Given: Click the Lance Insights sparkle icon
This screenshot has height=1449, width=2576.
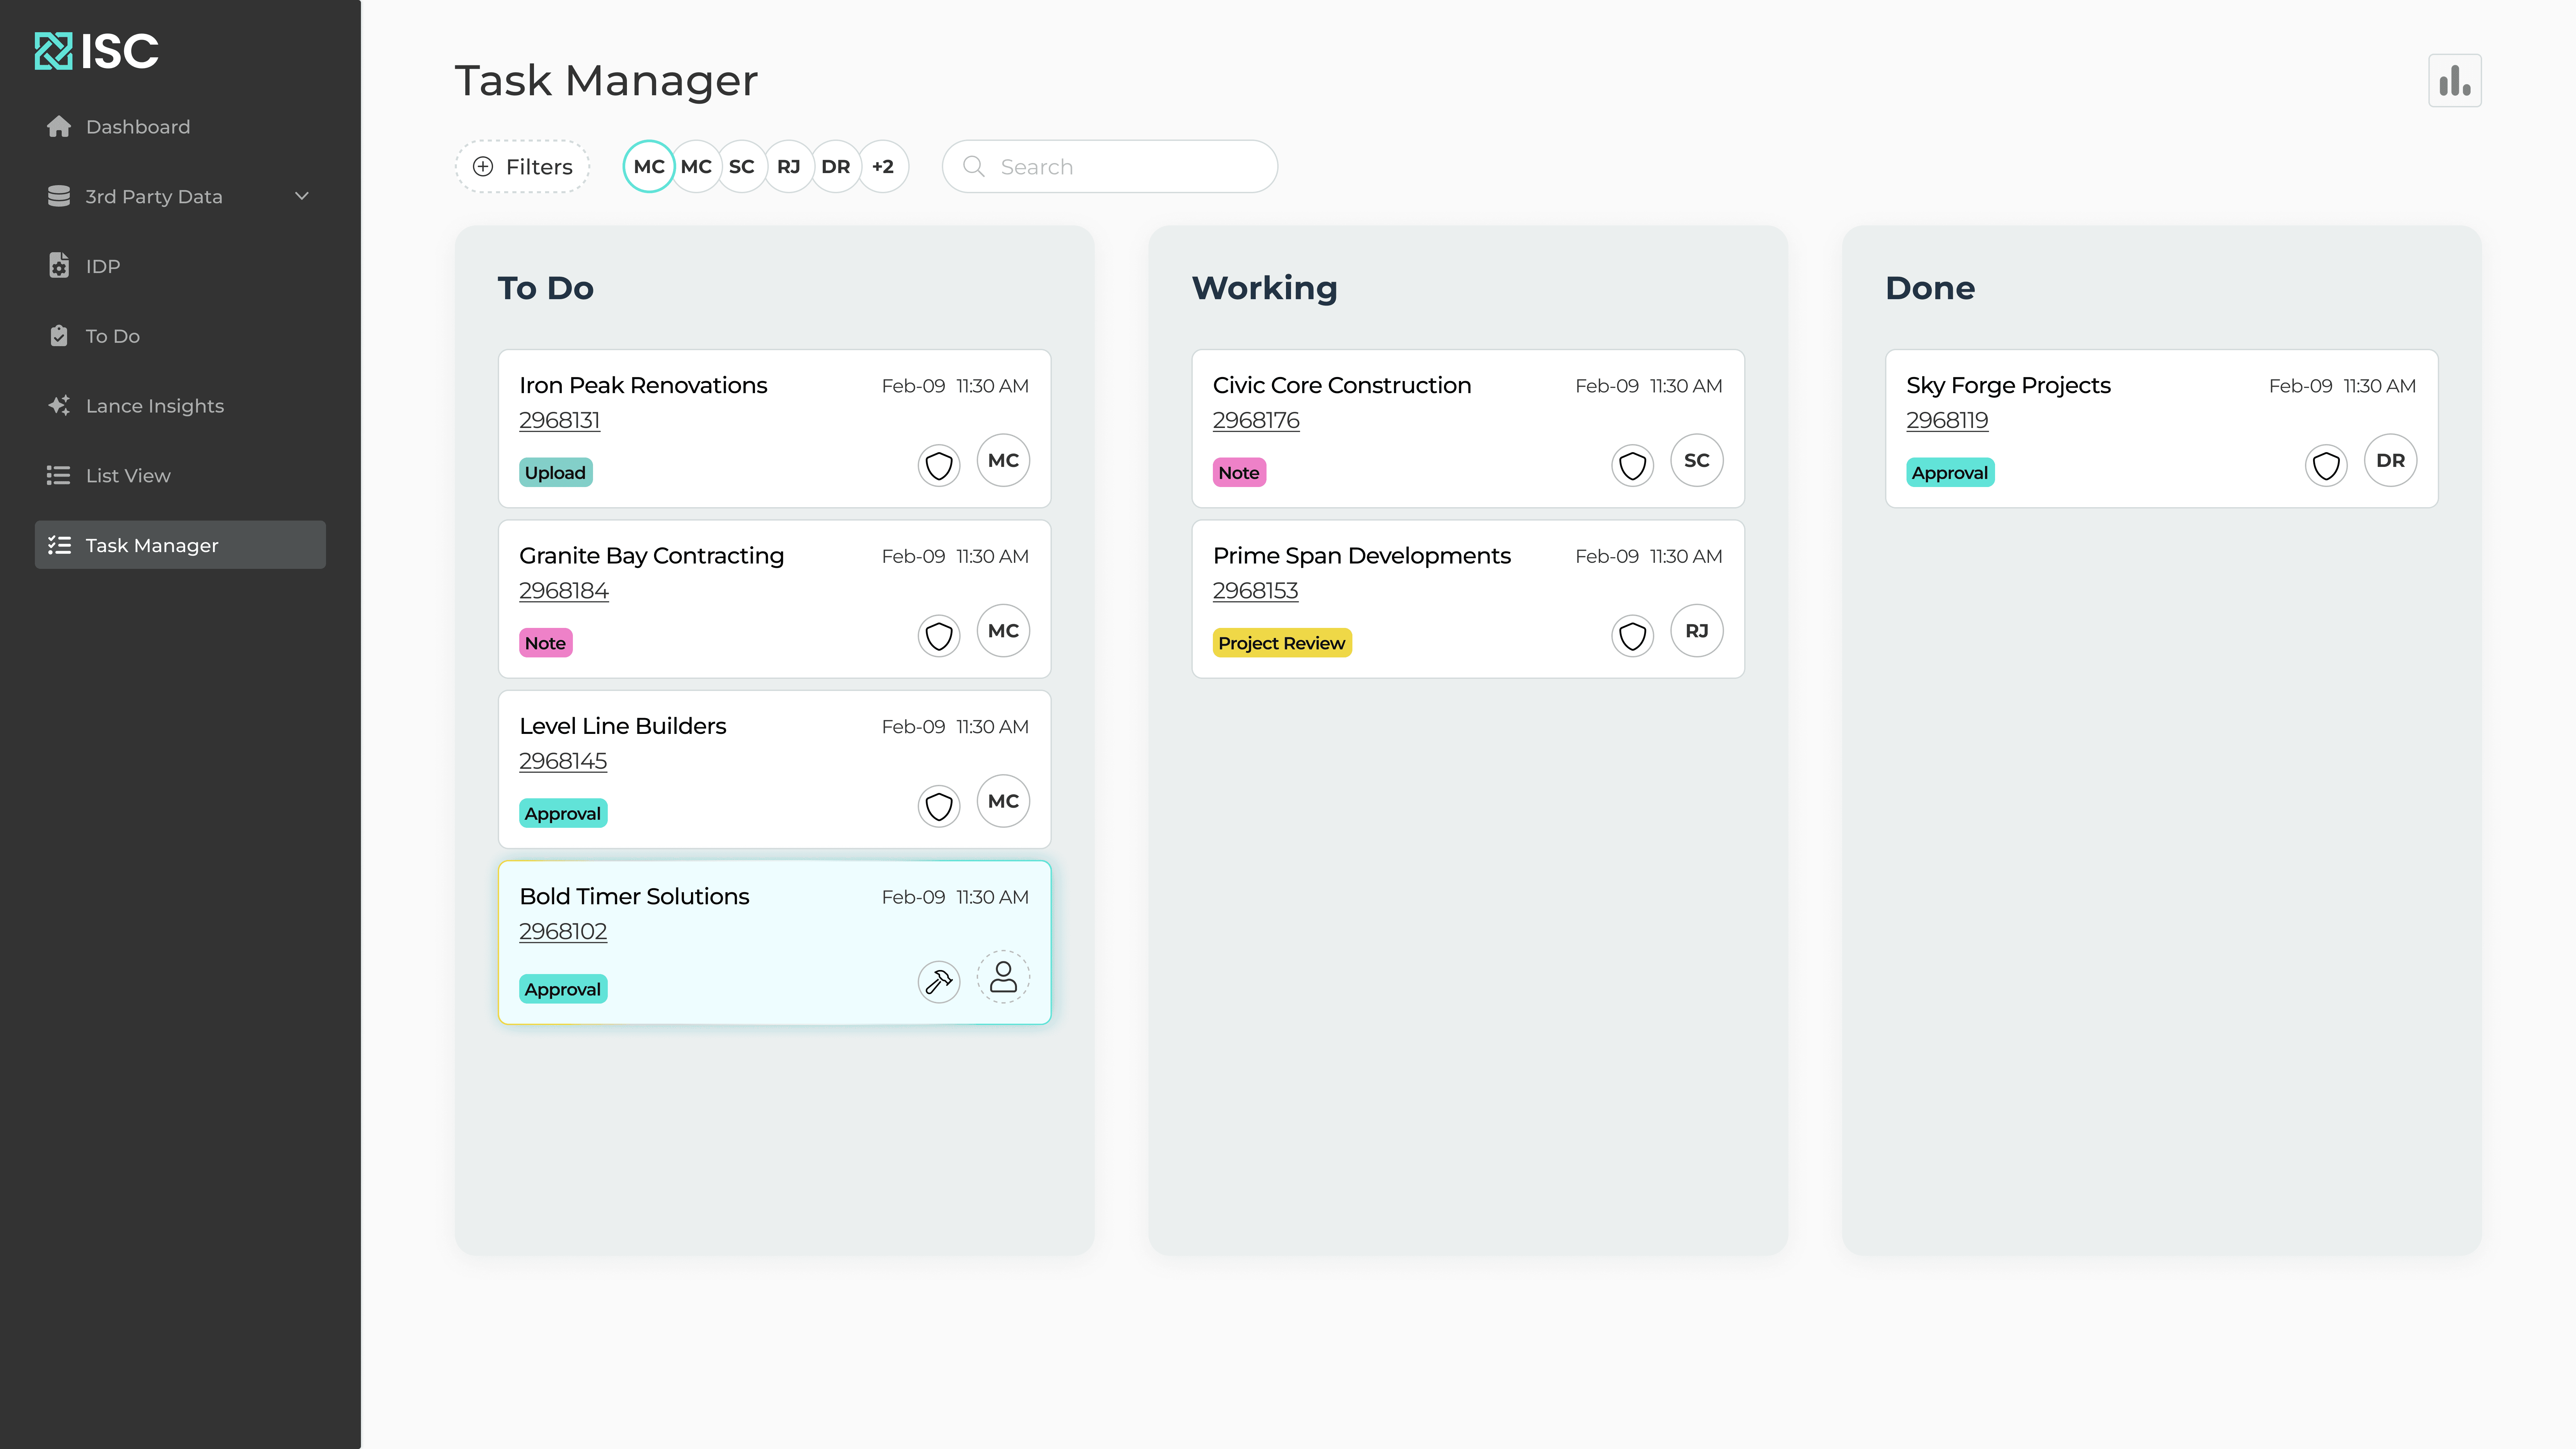Looking at the screenshot, I should [x=59, y=405].
